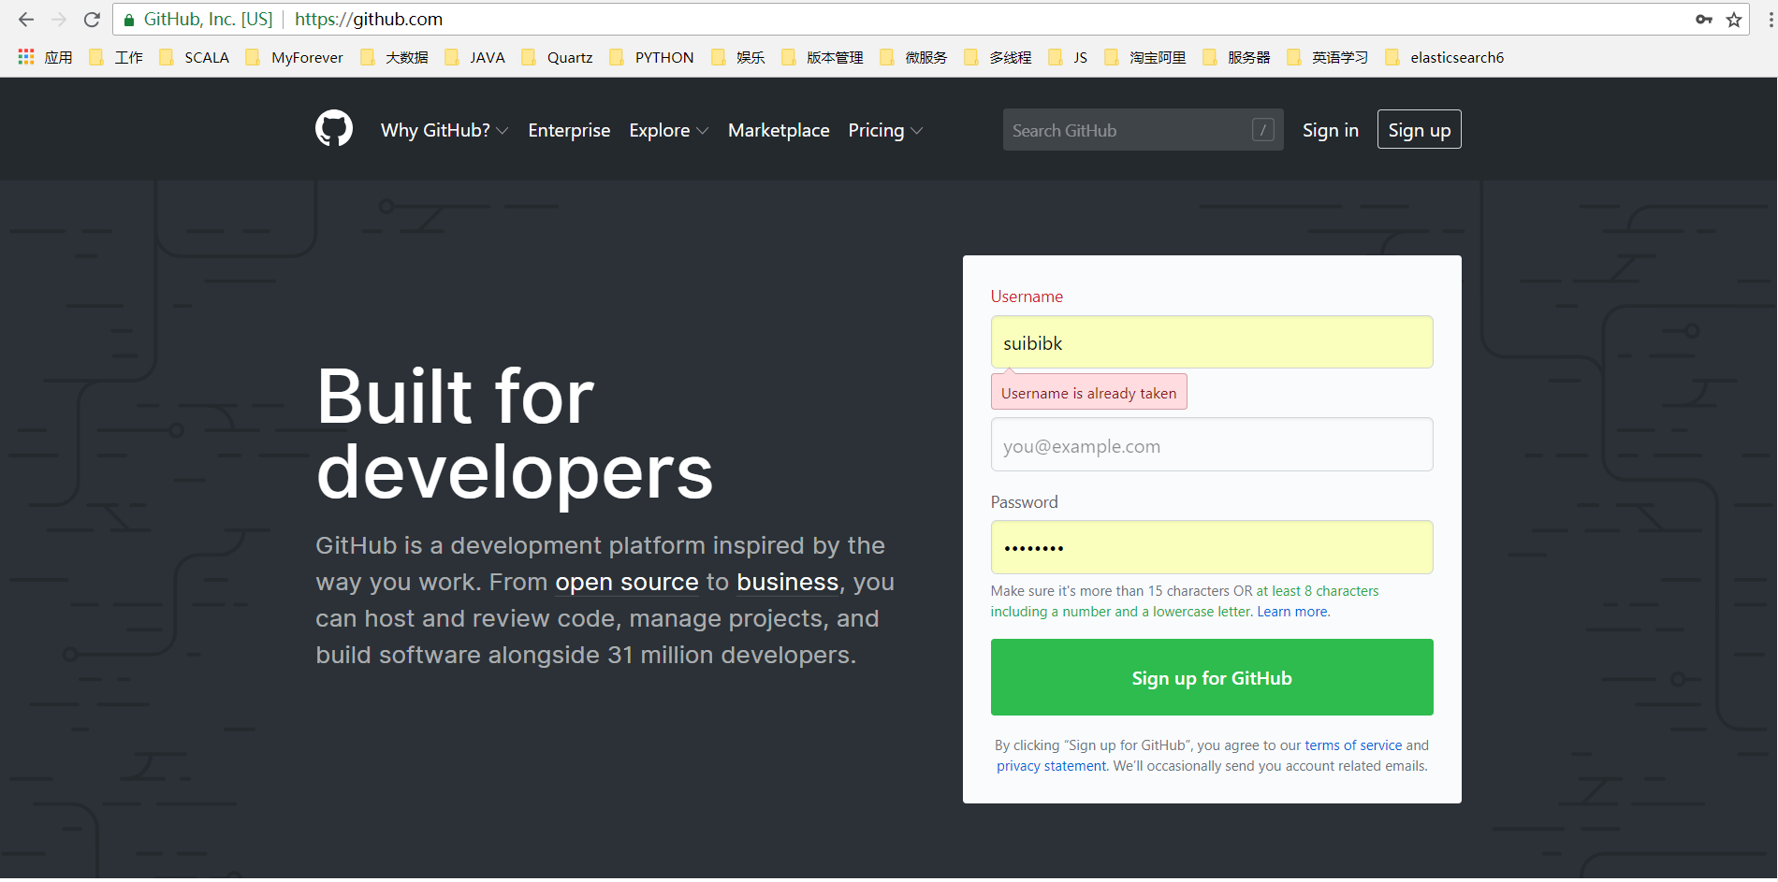Click the you@example.com email field

tap(1212, 444)
